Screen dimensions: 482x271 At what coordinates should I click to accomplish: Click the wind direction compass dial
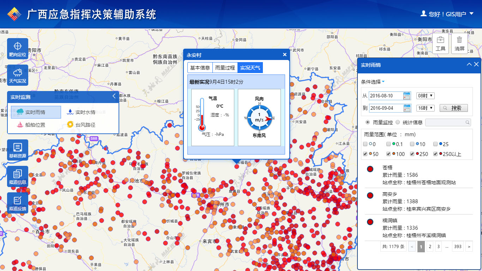[260, 118]
